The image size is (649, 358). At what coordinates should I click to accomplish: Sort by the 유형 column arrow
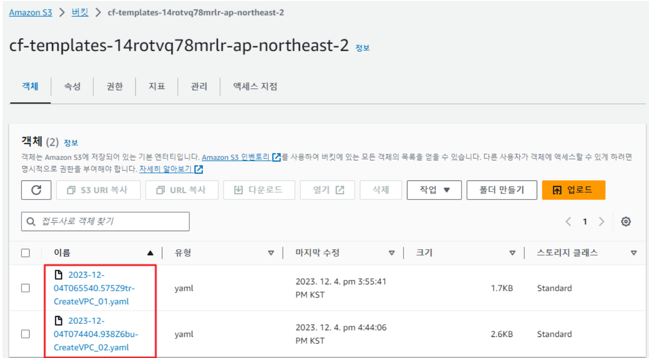coord(271,253)
